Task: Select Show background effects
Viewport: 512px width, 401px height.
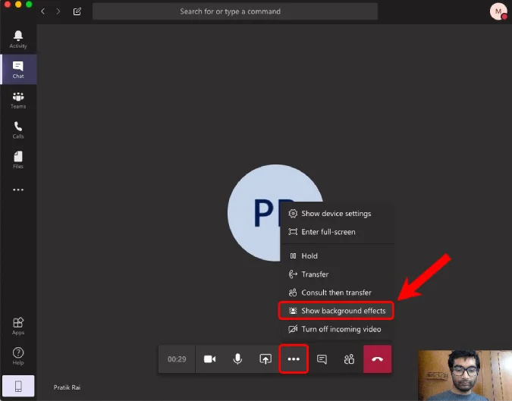Action: [x=336, y=311]
